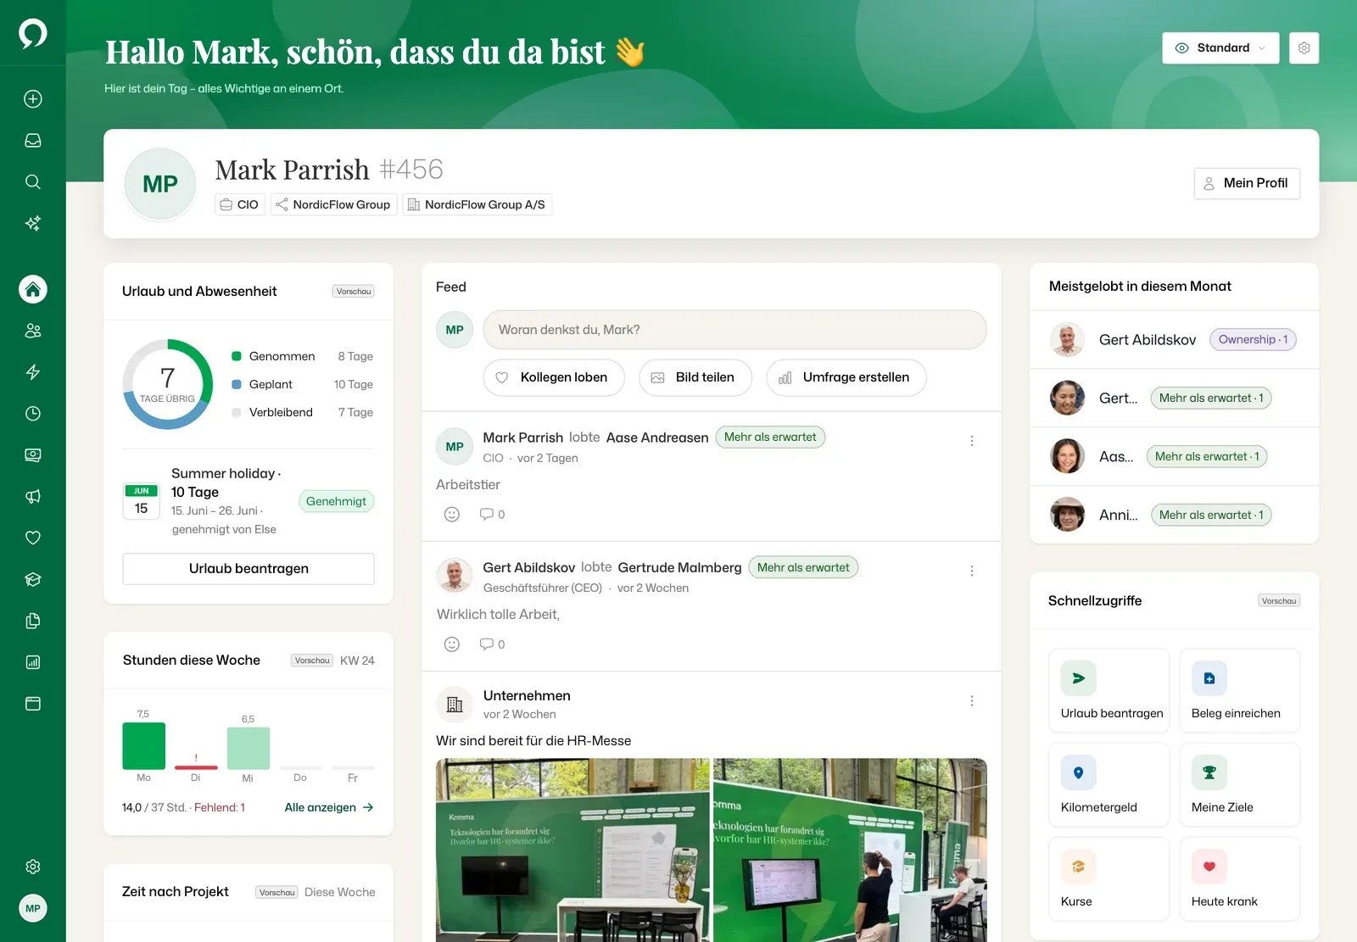Click the NordicFlow Group A/S company tag
Viewport: 1357px width, 942px height.
[477, 204]
